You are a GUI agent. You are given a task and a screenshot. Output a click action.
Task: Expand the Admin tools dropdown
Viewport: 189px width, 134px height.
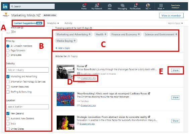pos(175,23)
